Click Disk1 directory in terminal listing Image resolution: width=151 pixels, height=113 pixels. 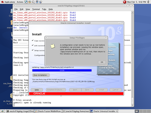tap(73, 13)
